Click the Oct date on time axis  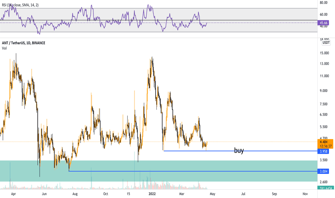click(x=106, y=194)
